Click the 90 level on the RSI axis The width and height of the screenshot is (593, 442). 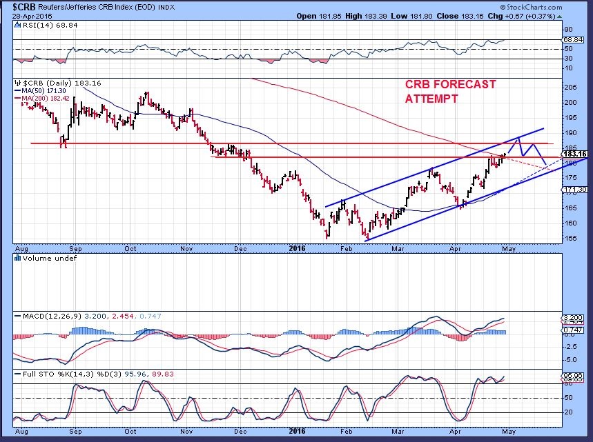[x=569, y=30]
